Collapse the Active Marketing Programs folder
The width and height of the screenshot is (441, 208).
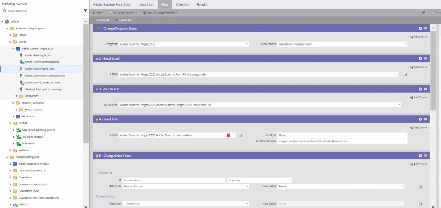pos(7,28)
